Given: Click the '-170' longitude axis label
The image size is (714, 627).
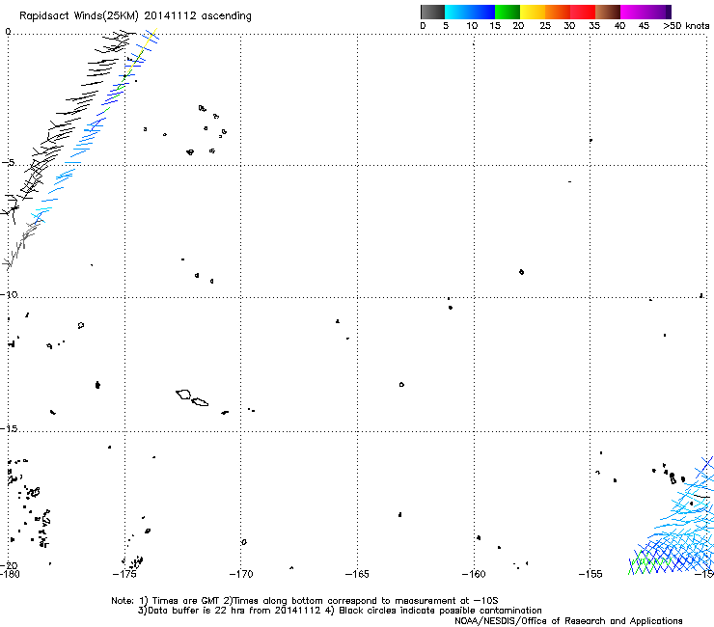Looking at the screenshot, I should click(x=241, y=574).
